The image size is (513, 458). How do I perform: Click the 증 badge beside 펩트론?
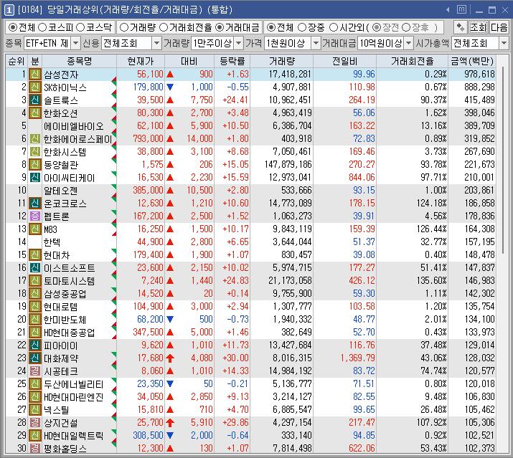[x=34, y=216]
